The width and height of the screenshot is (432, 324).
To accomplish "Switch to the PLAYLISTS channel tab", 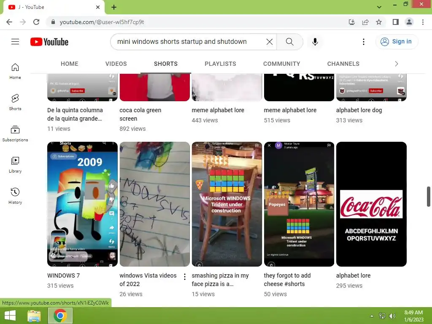I will 220,64.
